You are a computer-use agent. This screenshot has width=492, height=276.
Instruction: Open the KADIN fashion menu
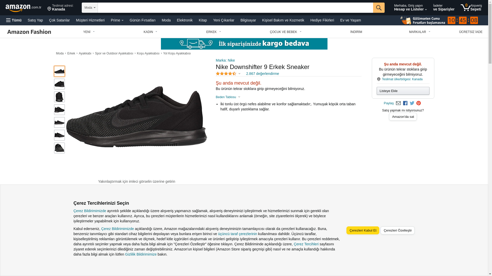(150, 32)
